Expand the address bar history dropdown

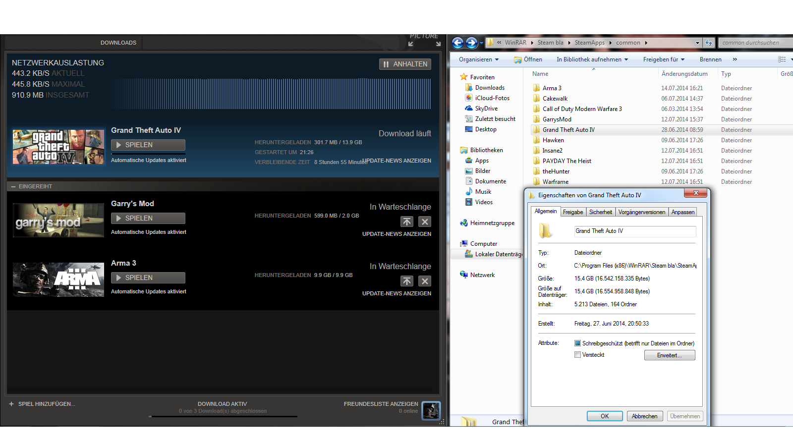697,43
